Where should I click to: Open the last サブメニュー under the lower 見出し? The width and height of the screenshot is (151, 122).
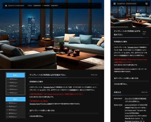16,117
